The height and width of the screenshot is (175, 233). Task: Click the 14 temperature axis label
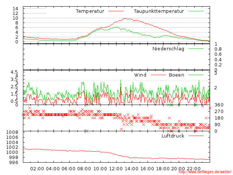15,9
